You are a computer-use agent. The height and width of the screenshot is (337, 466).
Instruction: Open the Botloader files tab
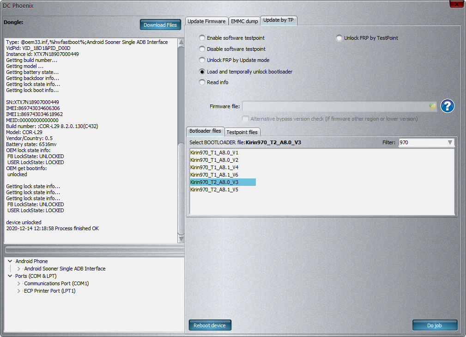tap(205, 131)
